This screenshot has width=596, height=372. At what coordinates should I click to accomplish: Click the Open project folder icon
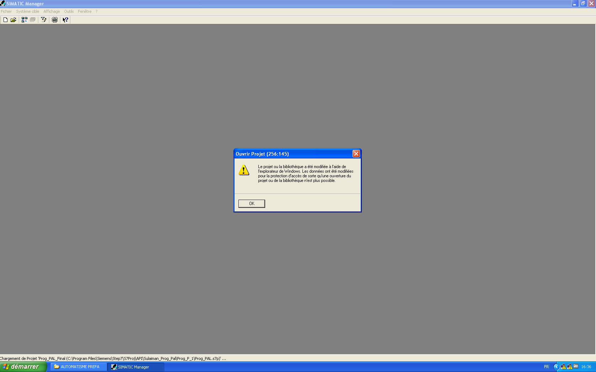click(14, 20)
